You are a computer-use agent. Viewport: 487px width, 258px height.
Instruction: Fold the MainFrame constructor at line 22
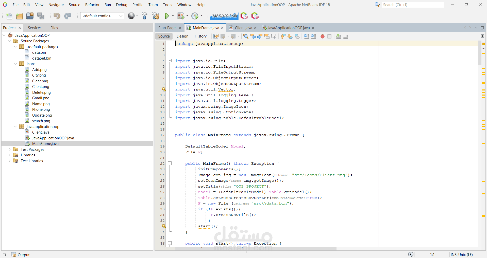tap(170, 163)
